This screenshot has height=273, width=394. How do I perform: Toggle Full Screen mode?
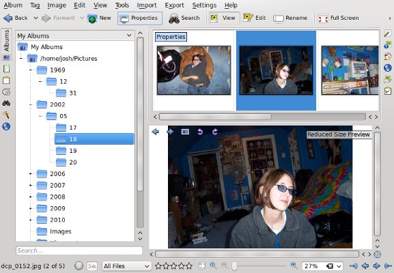[339, 18]
